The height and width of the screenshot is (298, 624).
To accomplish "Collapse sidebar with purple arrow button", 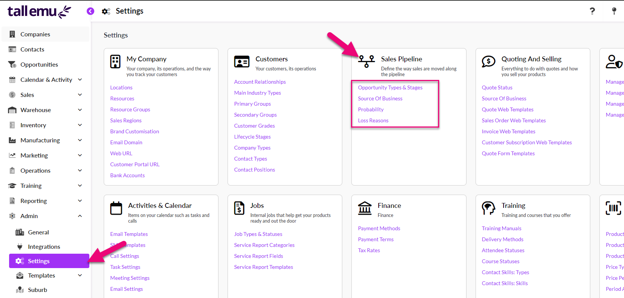I will click(90, 11).
